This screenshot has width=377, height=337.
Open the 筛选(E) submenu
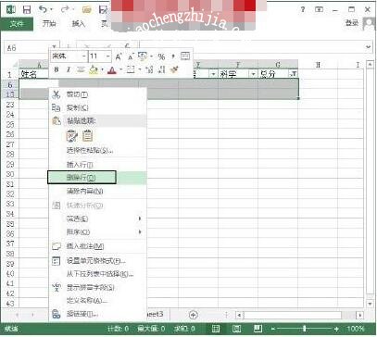(x=97, y=218)
